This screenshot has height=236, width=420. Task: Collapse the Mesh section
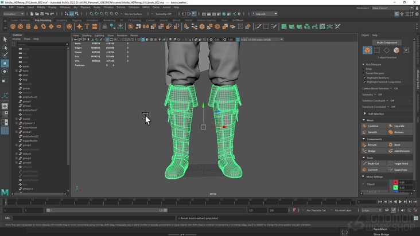tap(363, 120)
